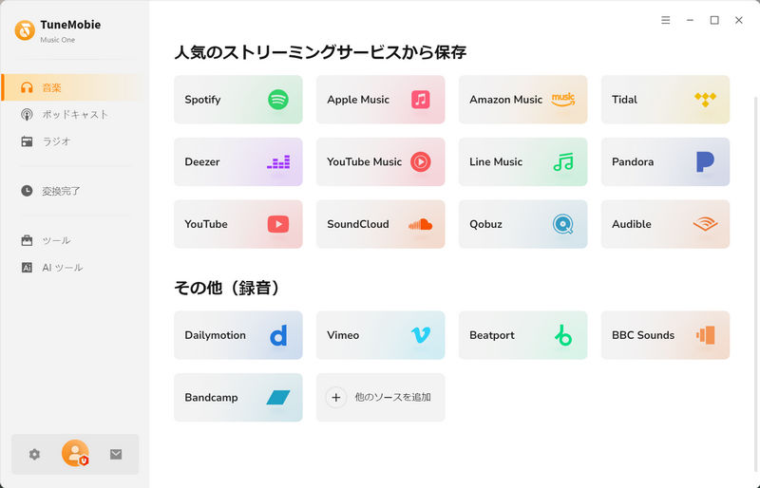Click the Amazon Music logo icon
This screenshot has height=488, width=760.
pos(563,100)
